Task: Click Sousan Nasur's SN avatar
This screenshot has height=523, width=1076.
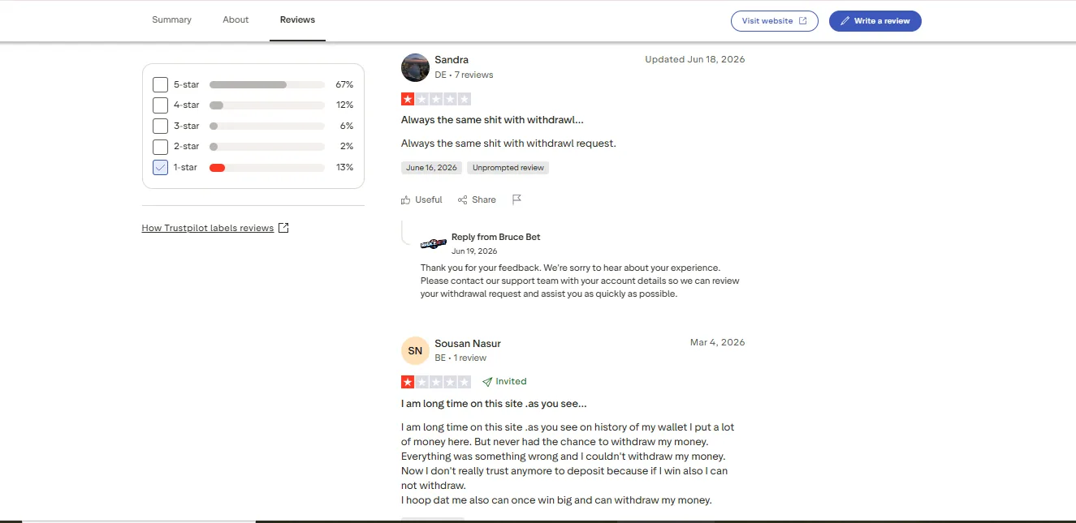Action: tap(415, 350)
